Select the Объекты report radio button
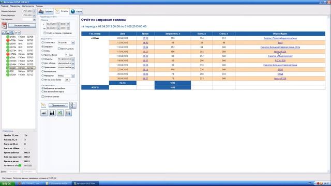This screenshot has width=331, height=186. [42, 59]
